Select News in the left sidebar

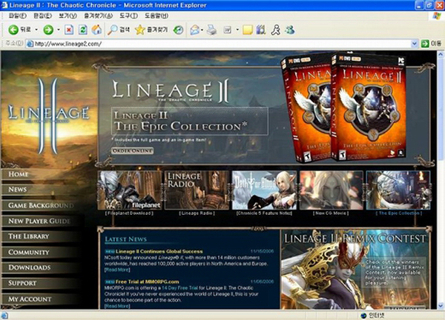(18, 190)
